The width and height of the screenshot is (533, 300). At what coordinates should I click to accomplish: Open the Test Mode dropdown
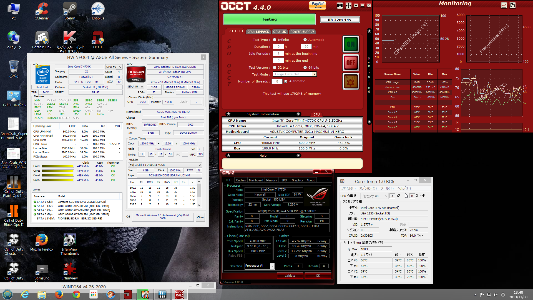click(x=314, y=74)
